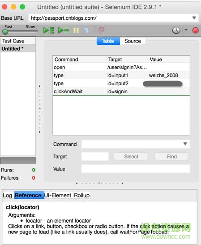Select the type id=input2 row
The width and height of the screenshot is (201, 245).
pos(121,83)
